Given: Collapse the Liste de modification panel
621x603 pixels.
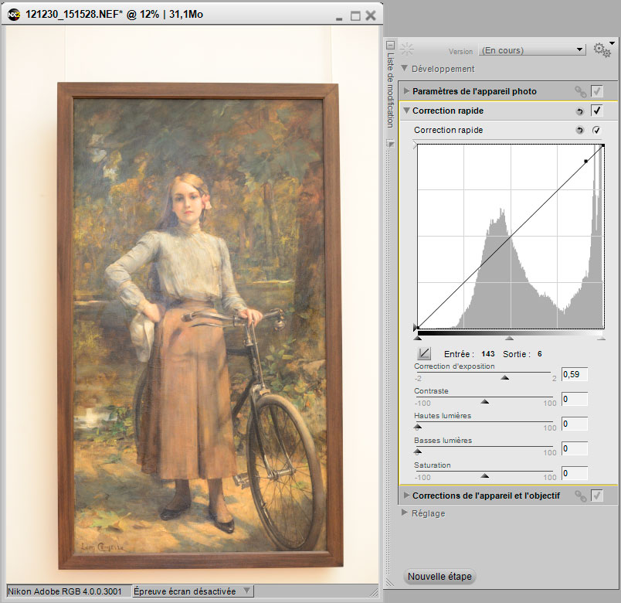Looking at the screenshot, I should tap(391, 45).
